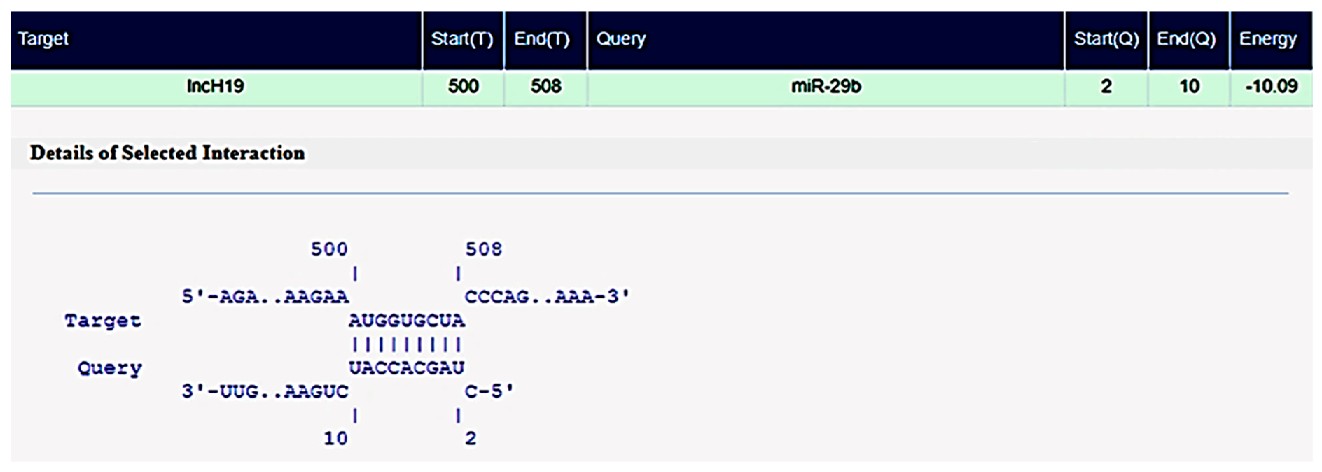
Task: Click the AUGGUGCUA target sequence
Action: coord(406,321)
